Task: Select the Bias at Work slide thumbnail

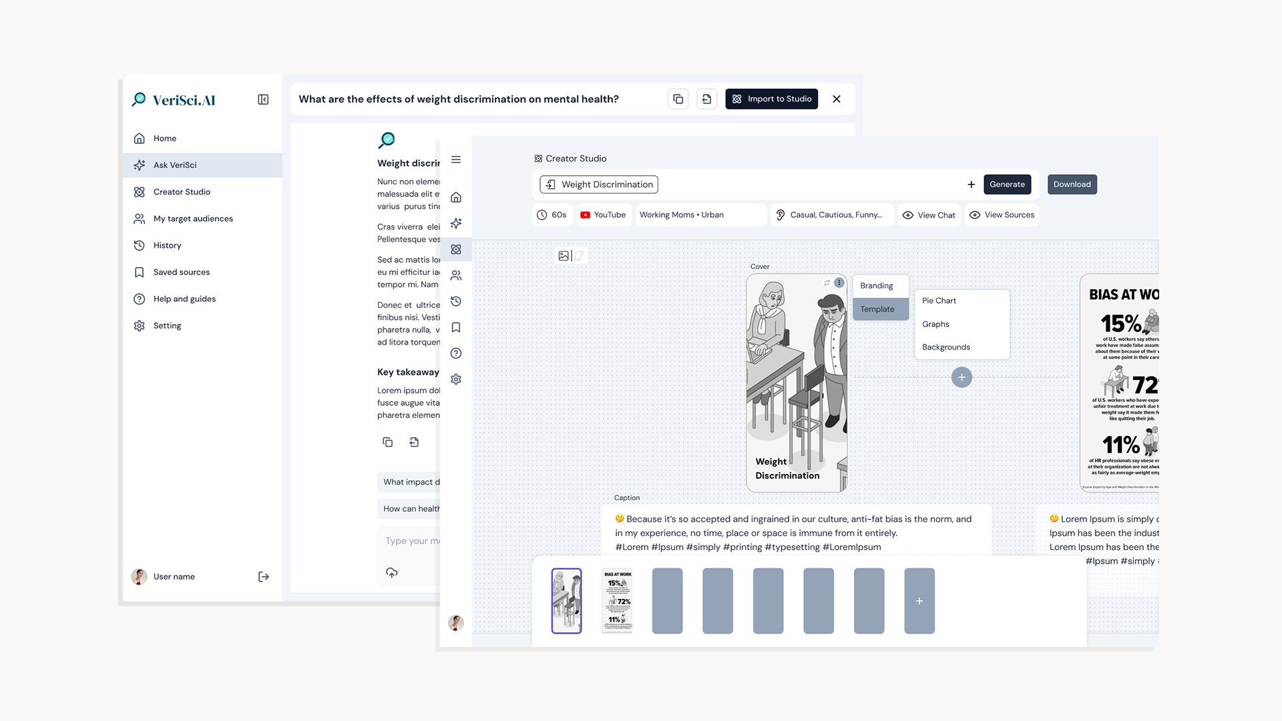Action: pos(617,601)
